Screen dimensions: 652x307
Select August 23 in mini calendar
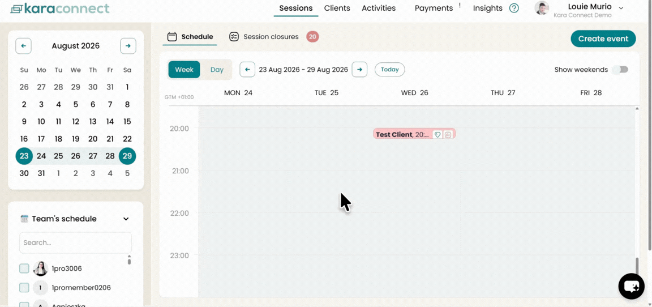coord(24,156)
